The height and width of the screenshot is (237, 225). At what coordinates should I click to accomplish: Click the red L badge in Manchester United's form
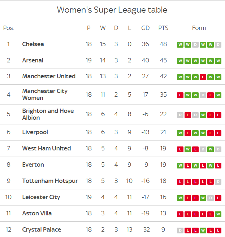coord(203,77)
